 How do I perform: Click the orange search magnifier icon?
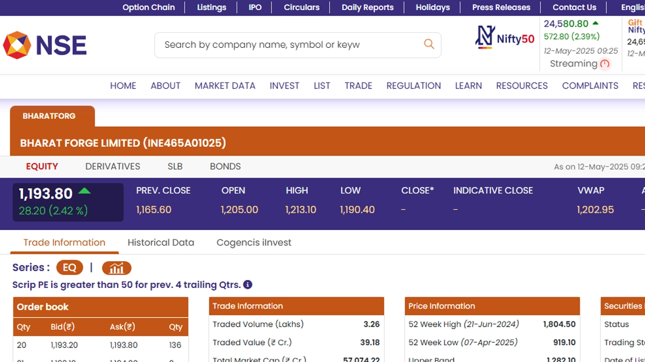click(428, 45)
